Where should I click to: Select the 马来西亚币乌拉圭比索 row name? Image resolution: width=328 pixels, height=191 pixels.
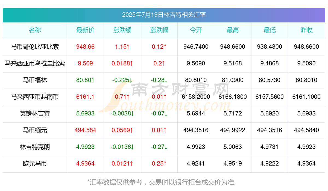(x=35, y=63)
